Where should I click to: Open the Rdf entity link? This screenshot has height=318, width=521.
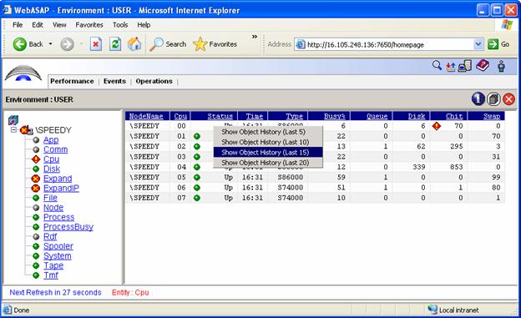pos(50,236)
